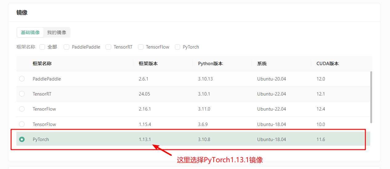
Task: Click the selected PyTorch 1.13.1 radio button
Action: pos(22,139)
